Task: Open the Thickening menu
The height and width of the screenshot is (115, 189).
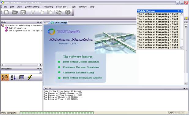Action: click(48, 7)
